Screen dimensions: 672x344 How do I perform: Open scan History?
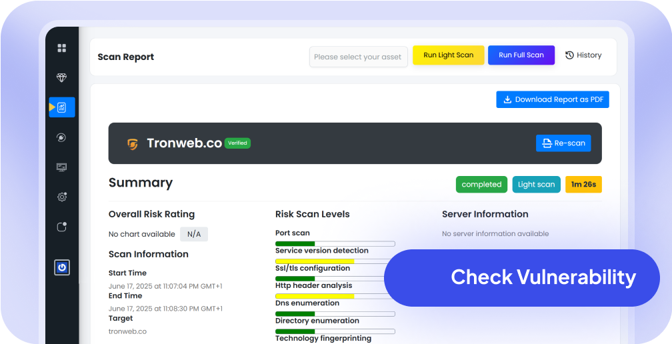(x=583, y=55)
